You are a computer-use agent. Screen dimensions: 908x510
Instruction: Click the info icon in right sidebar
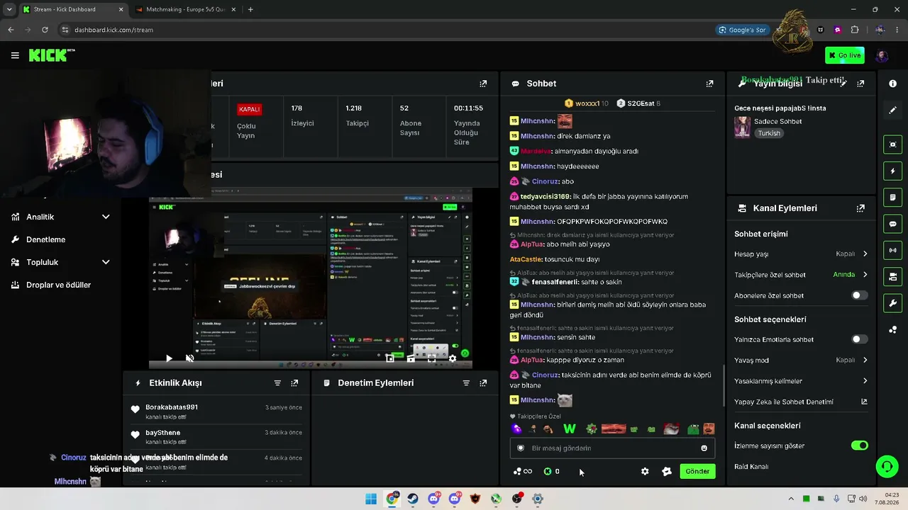click(x=892, y=84)
